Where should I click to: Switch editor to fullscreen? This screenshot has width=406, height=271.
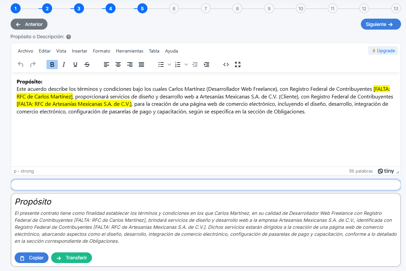[x=238, y=65]
